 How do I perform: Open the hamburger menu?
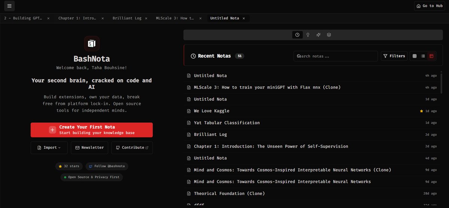pos(9,6)
